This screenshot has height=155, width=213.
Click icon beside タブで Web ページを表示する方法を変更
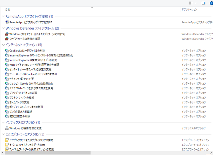point(7,88)
